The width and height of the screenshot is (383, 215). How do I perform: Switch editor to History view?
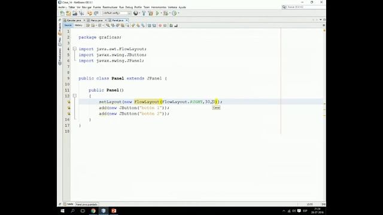78,25
